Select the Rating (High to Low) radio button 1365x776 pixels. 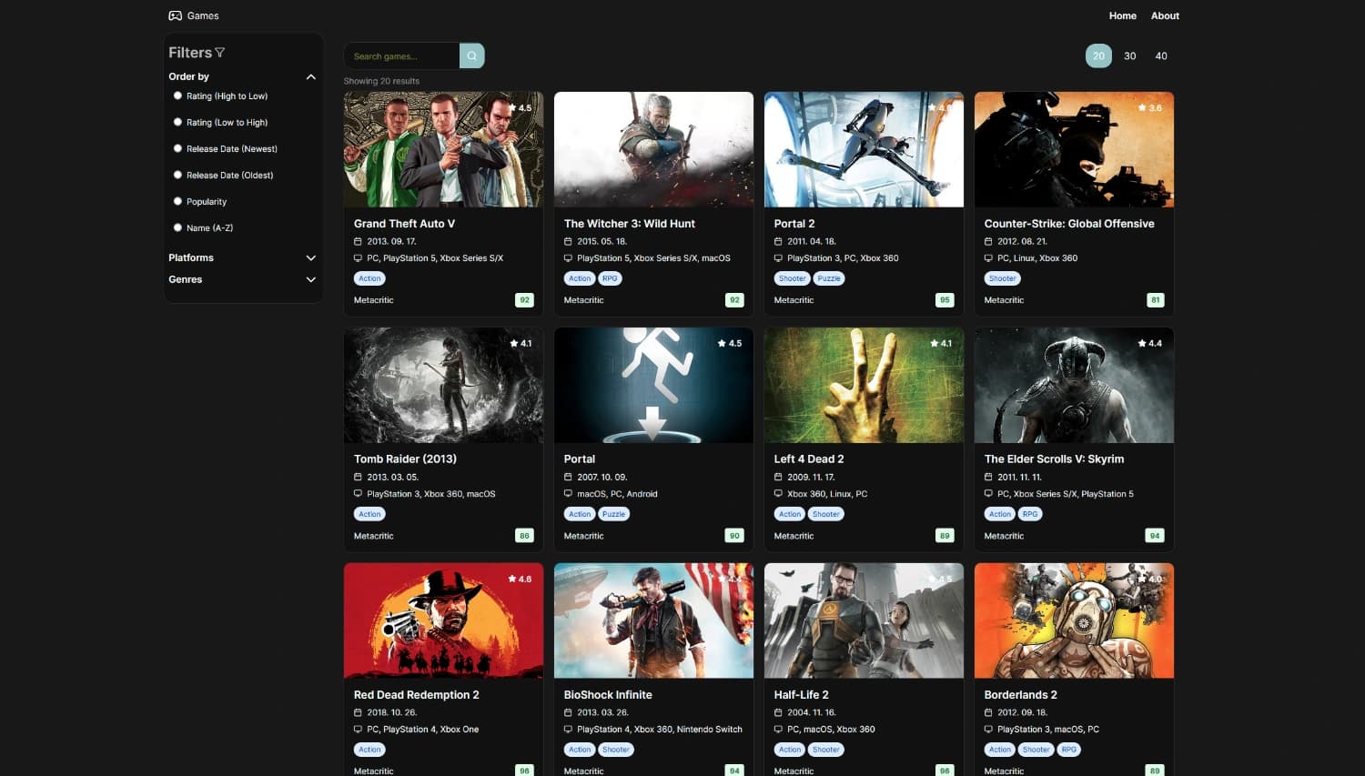(177, 95)
